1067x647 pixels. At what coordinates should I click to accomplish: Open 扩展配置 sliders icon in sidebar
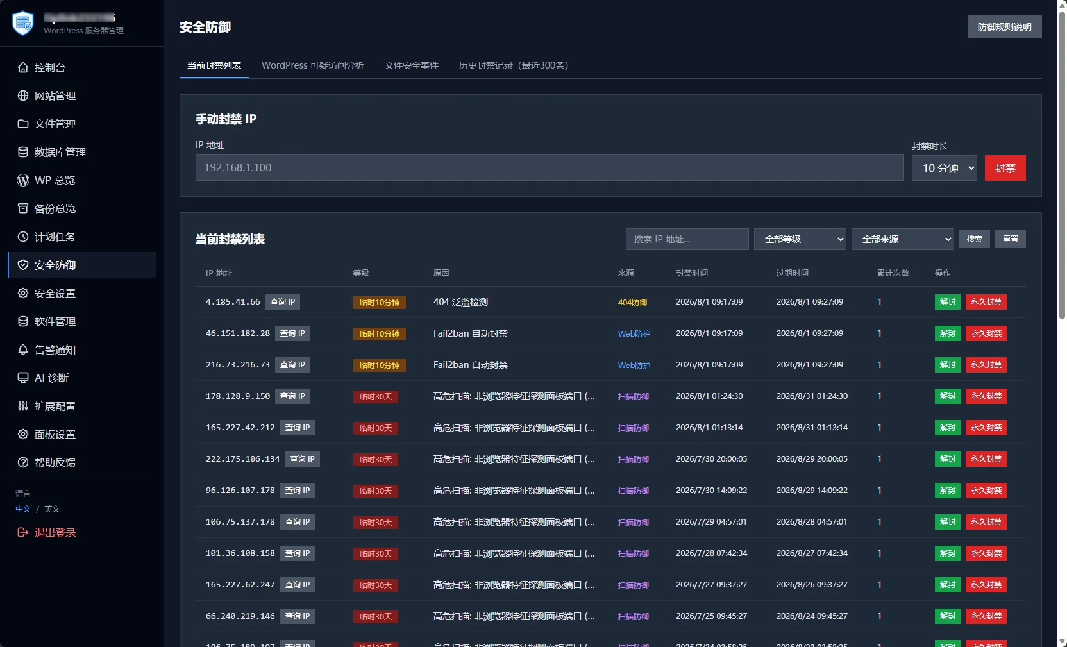[23, 406]
